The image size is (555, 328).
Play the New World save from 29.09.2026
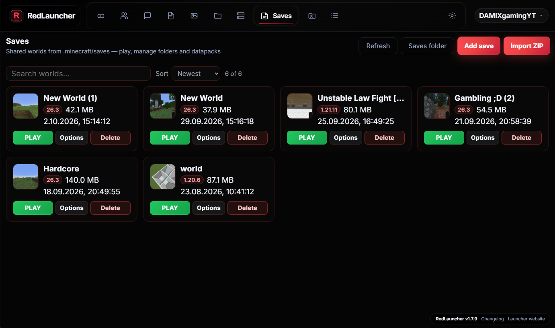[170, 138]
